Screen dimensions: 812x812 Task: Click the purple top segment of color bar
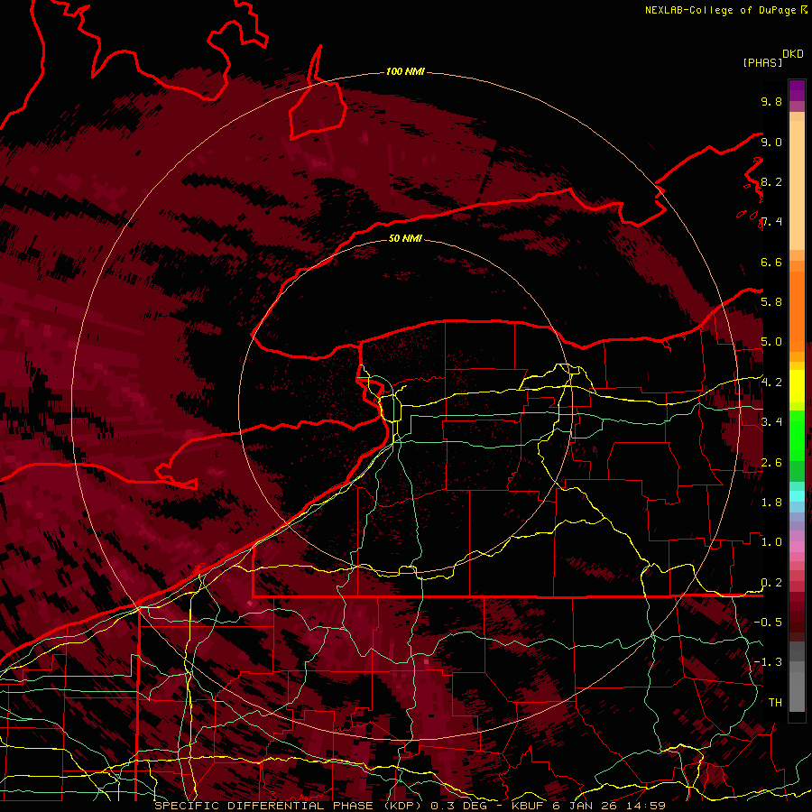tap(797, 90)
